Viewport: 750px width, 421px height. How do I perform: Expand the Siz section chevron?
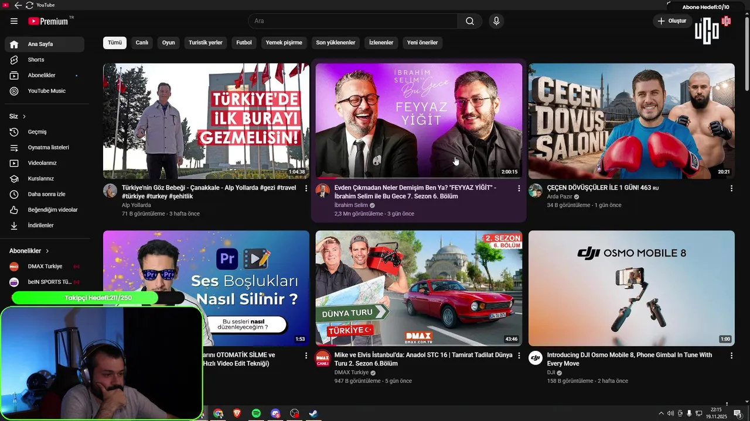[24, 116]
